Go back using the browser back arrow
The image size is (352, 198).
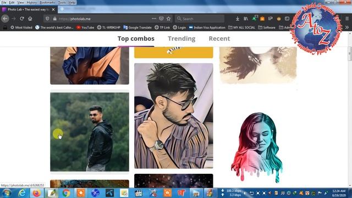pyautogui.click(x=5, y=19)
